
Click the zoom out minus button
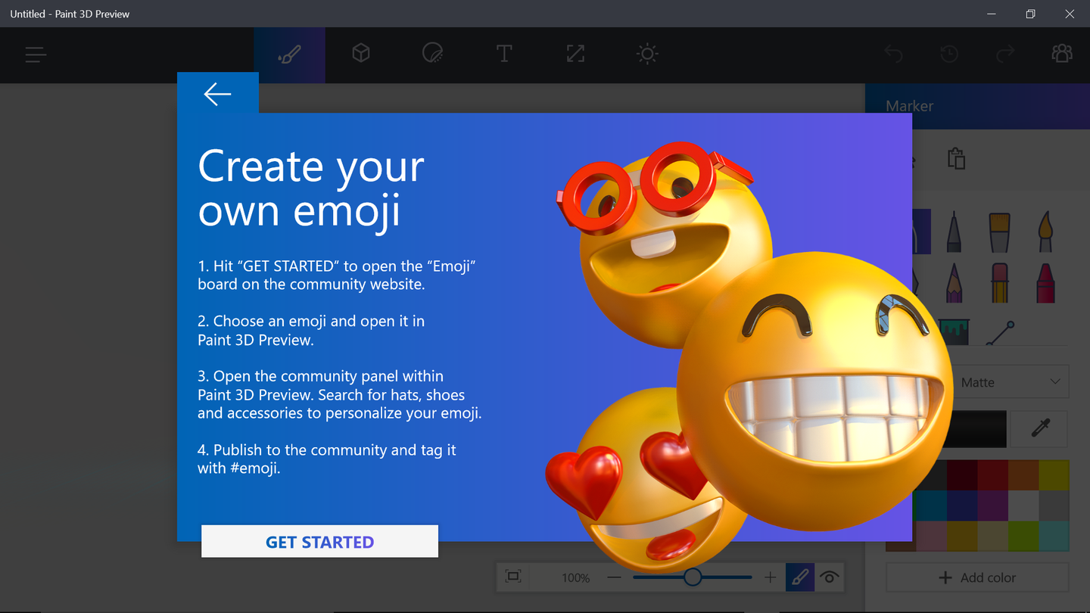[x=614, y=577]
